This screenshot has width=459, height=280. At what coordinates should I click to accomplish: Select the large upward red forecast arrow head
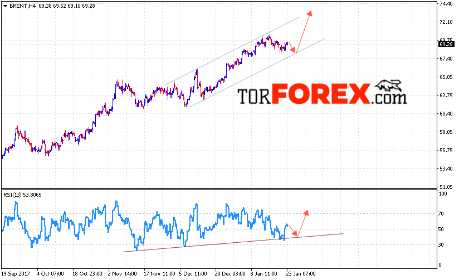tap(310, 14)
